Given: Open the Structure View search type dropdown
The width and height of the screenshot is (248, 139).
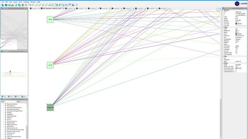Looking at the screenshot, I should pos(22,102).
